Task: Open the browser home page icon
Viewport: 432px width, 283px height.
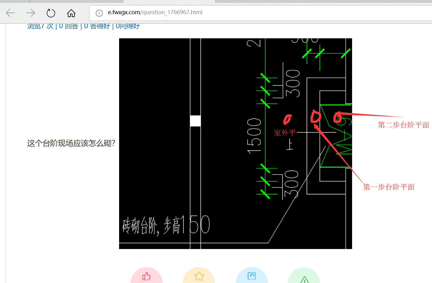Action: point(71,13)
